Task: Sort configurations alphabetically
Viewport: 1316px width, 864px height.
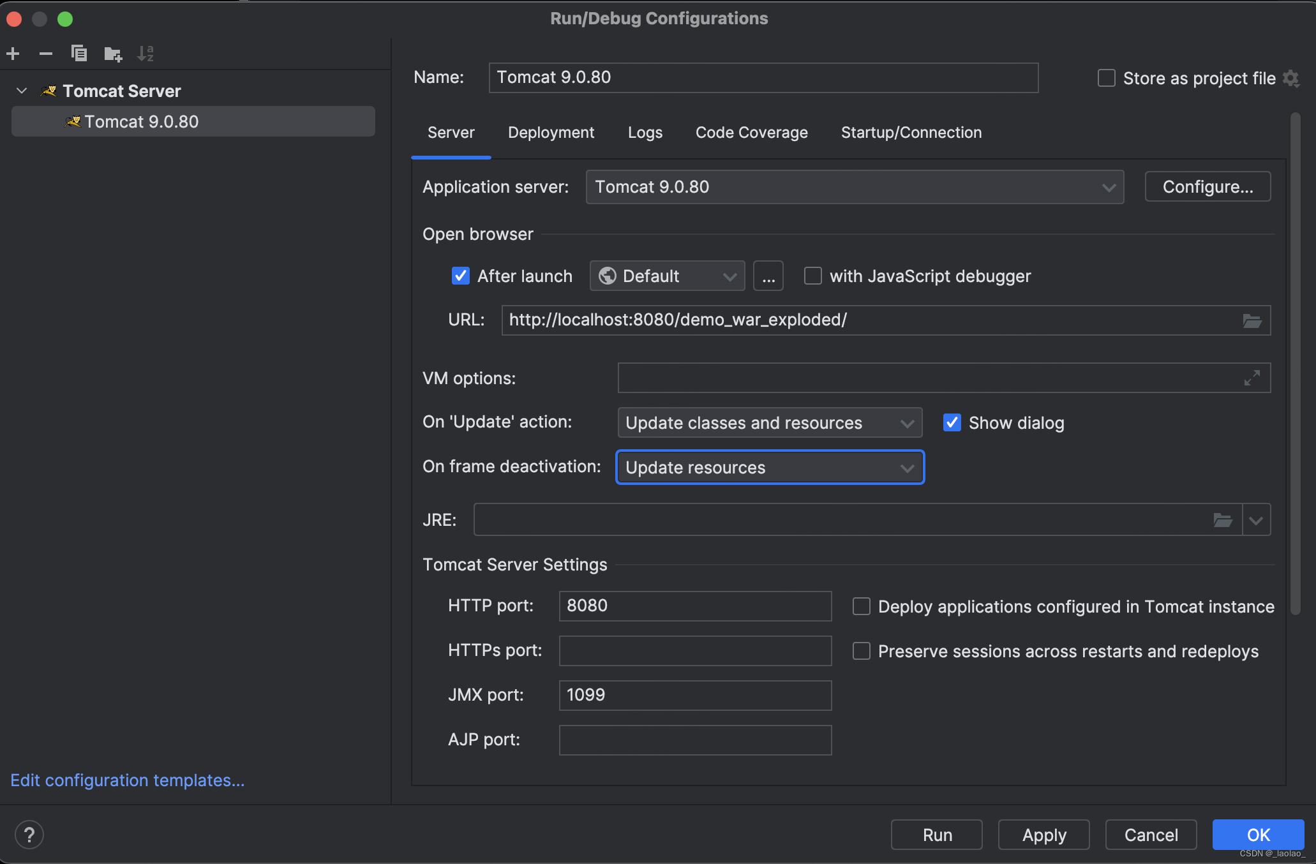Action: pyautogui.click(x=146, y=54)
